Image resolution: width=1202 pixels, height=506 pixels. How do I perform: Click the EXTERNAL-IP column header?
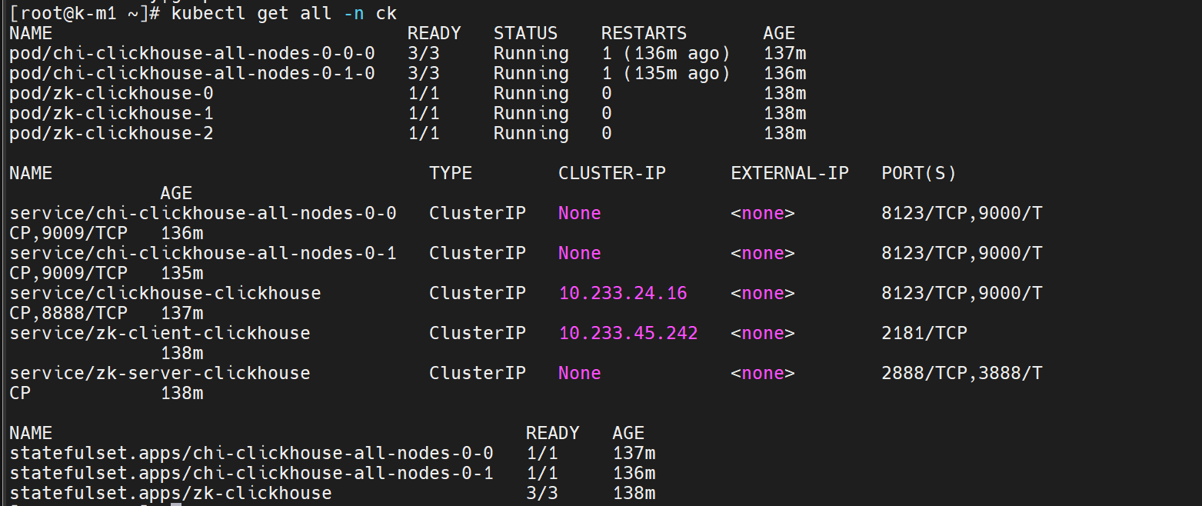(790, 173)
